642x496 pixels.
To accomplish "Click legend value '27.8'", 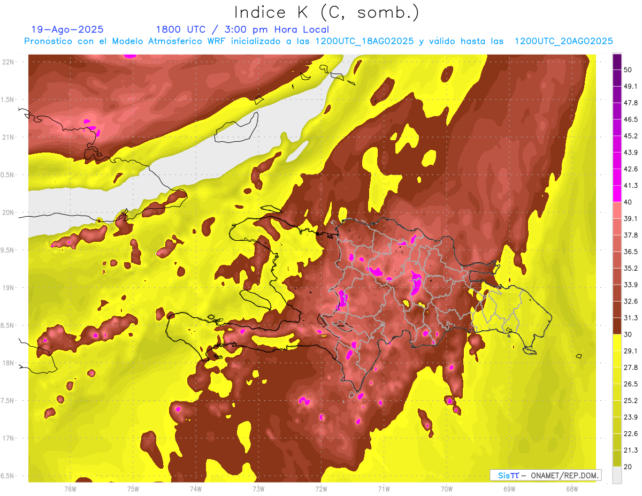I will (x=630, y=367).
